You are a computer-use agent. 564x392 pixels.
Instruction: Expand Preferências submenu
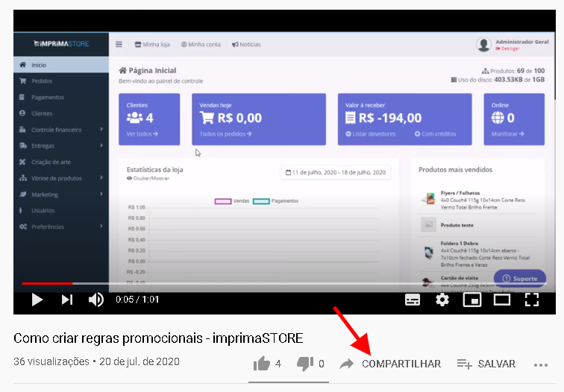click(x=61, y=227)
